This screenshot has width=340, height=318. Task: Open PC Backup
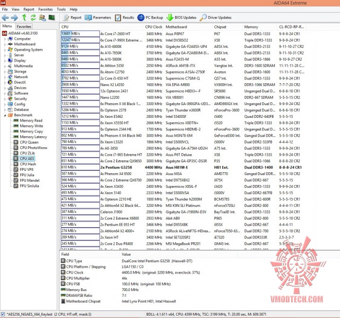[x=150, y=18]
